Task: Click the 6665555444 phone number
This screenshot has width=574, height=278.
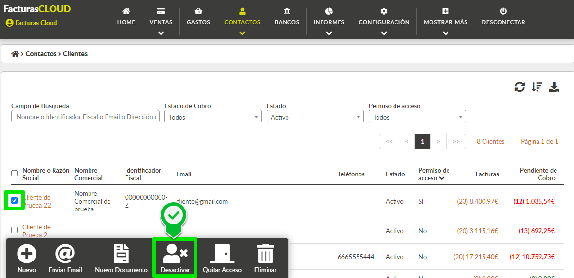Action: tap(356, 257)
